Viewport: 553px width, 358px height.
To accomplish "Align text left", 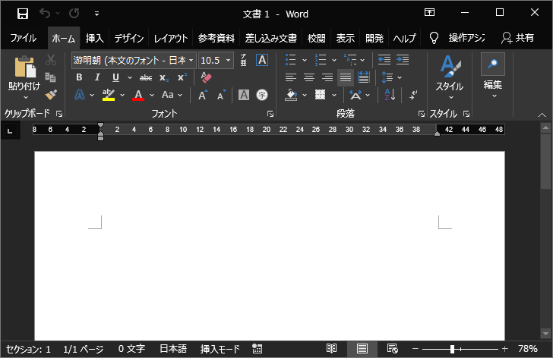I will (291, 77).
